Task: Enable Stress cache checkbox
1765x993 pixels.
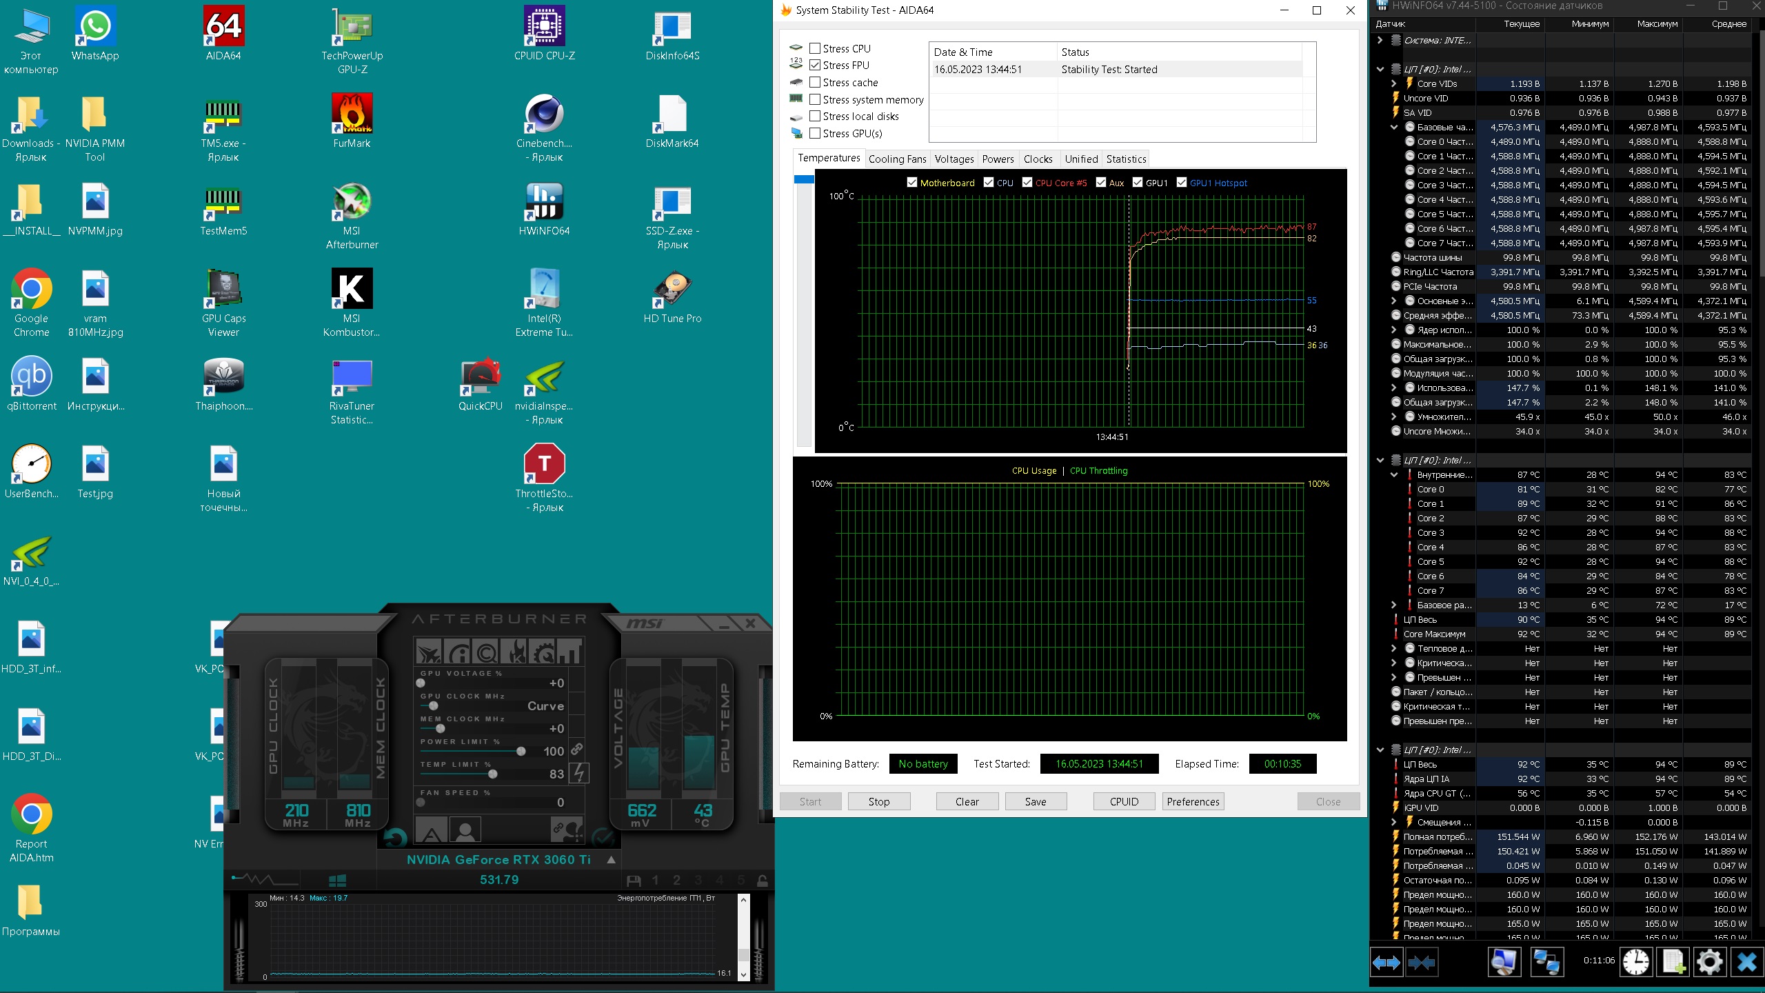Action: pyautogui.click(x=815, y=82)
